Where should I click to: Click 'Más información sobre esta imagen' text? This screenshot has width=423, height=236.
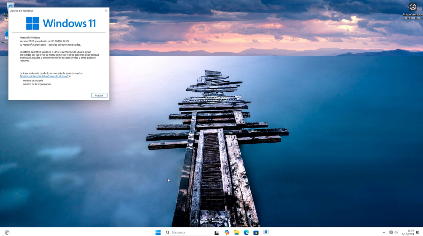pos(412,16)
